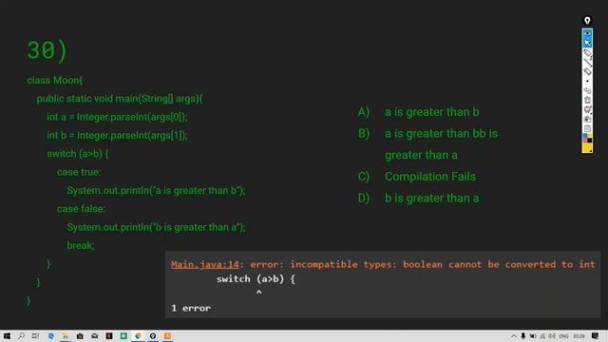
Task: Open the black lightbulb app on taskbar
Action: click(x=153, y=335)
